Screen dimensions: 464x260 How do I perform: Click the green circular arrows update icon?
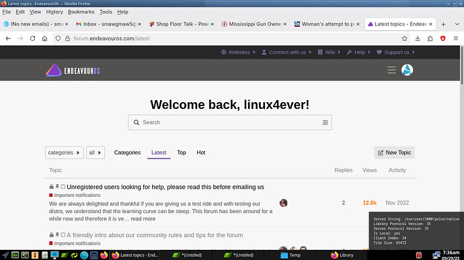point(74,255)
